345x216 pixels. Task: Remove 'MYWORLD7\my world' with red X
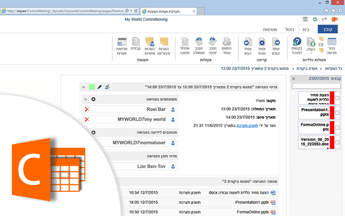87,119
